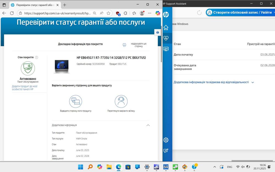
Task: Open Microsoft Store from taskbar
Action: (x=128, y=167)
